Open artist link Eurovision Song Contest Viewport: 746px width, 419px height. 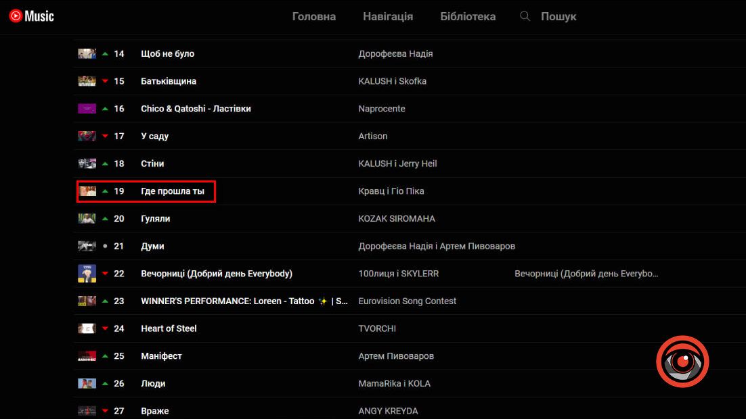(408, 301)
